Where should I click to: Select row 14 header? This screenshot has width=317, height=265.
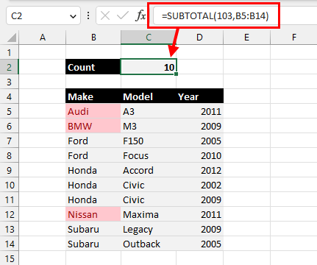(x=10, y=244)
